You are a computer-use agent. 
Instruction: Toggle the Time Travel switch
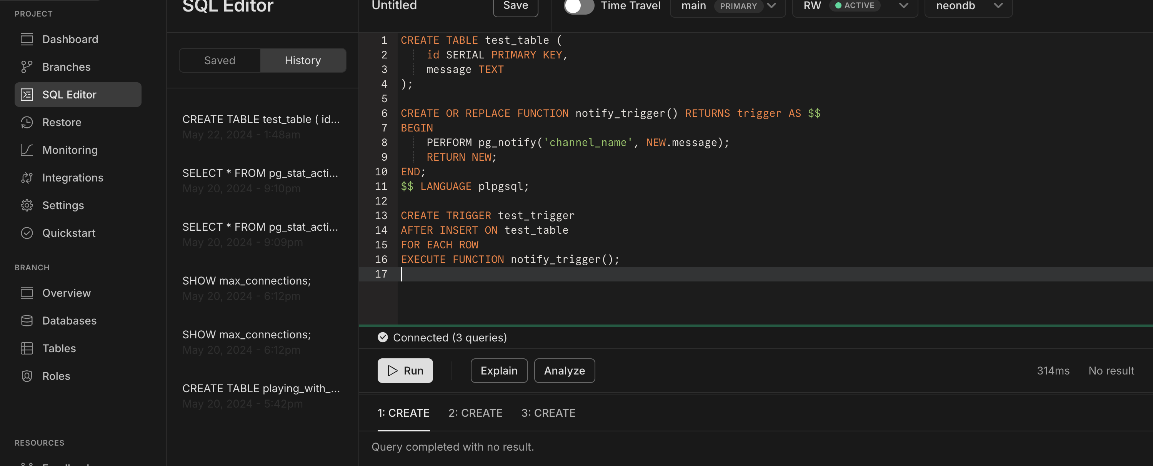click(579, 6)
